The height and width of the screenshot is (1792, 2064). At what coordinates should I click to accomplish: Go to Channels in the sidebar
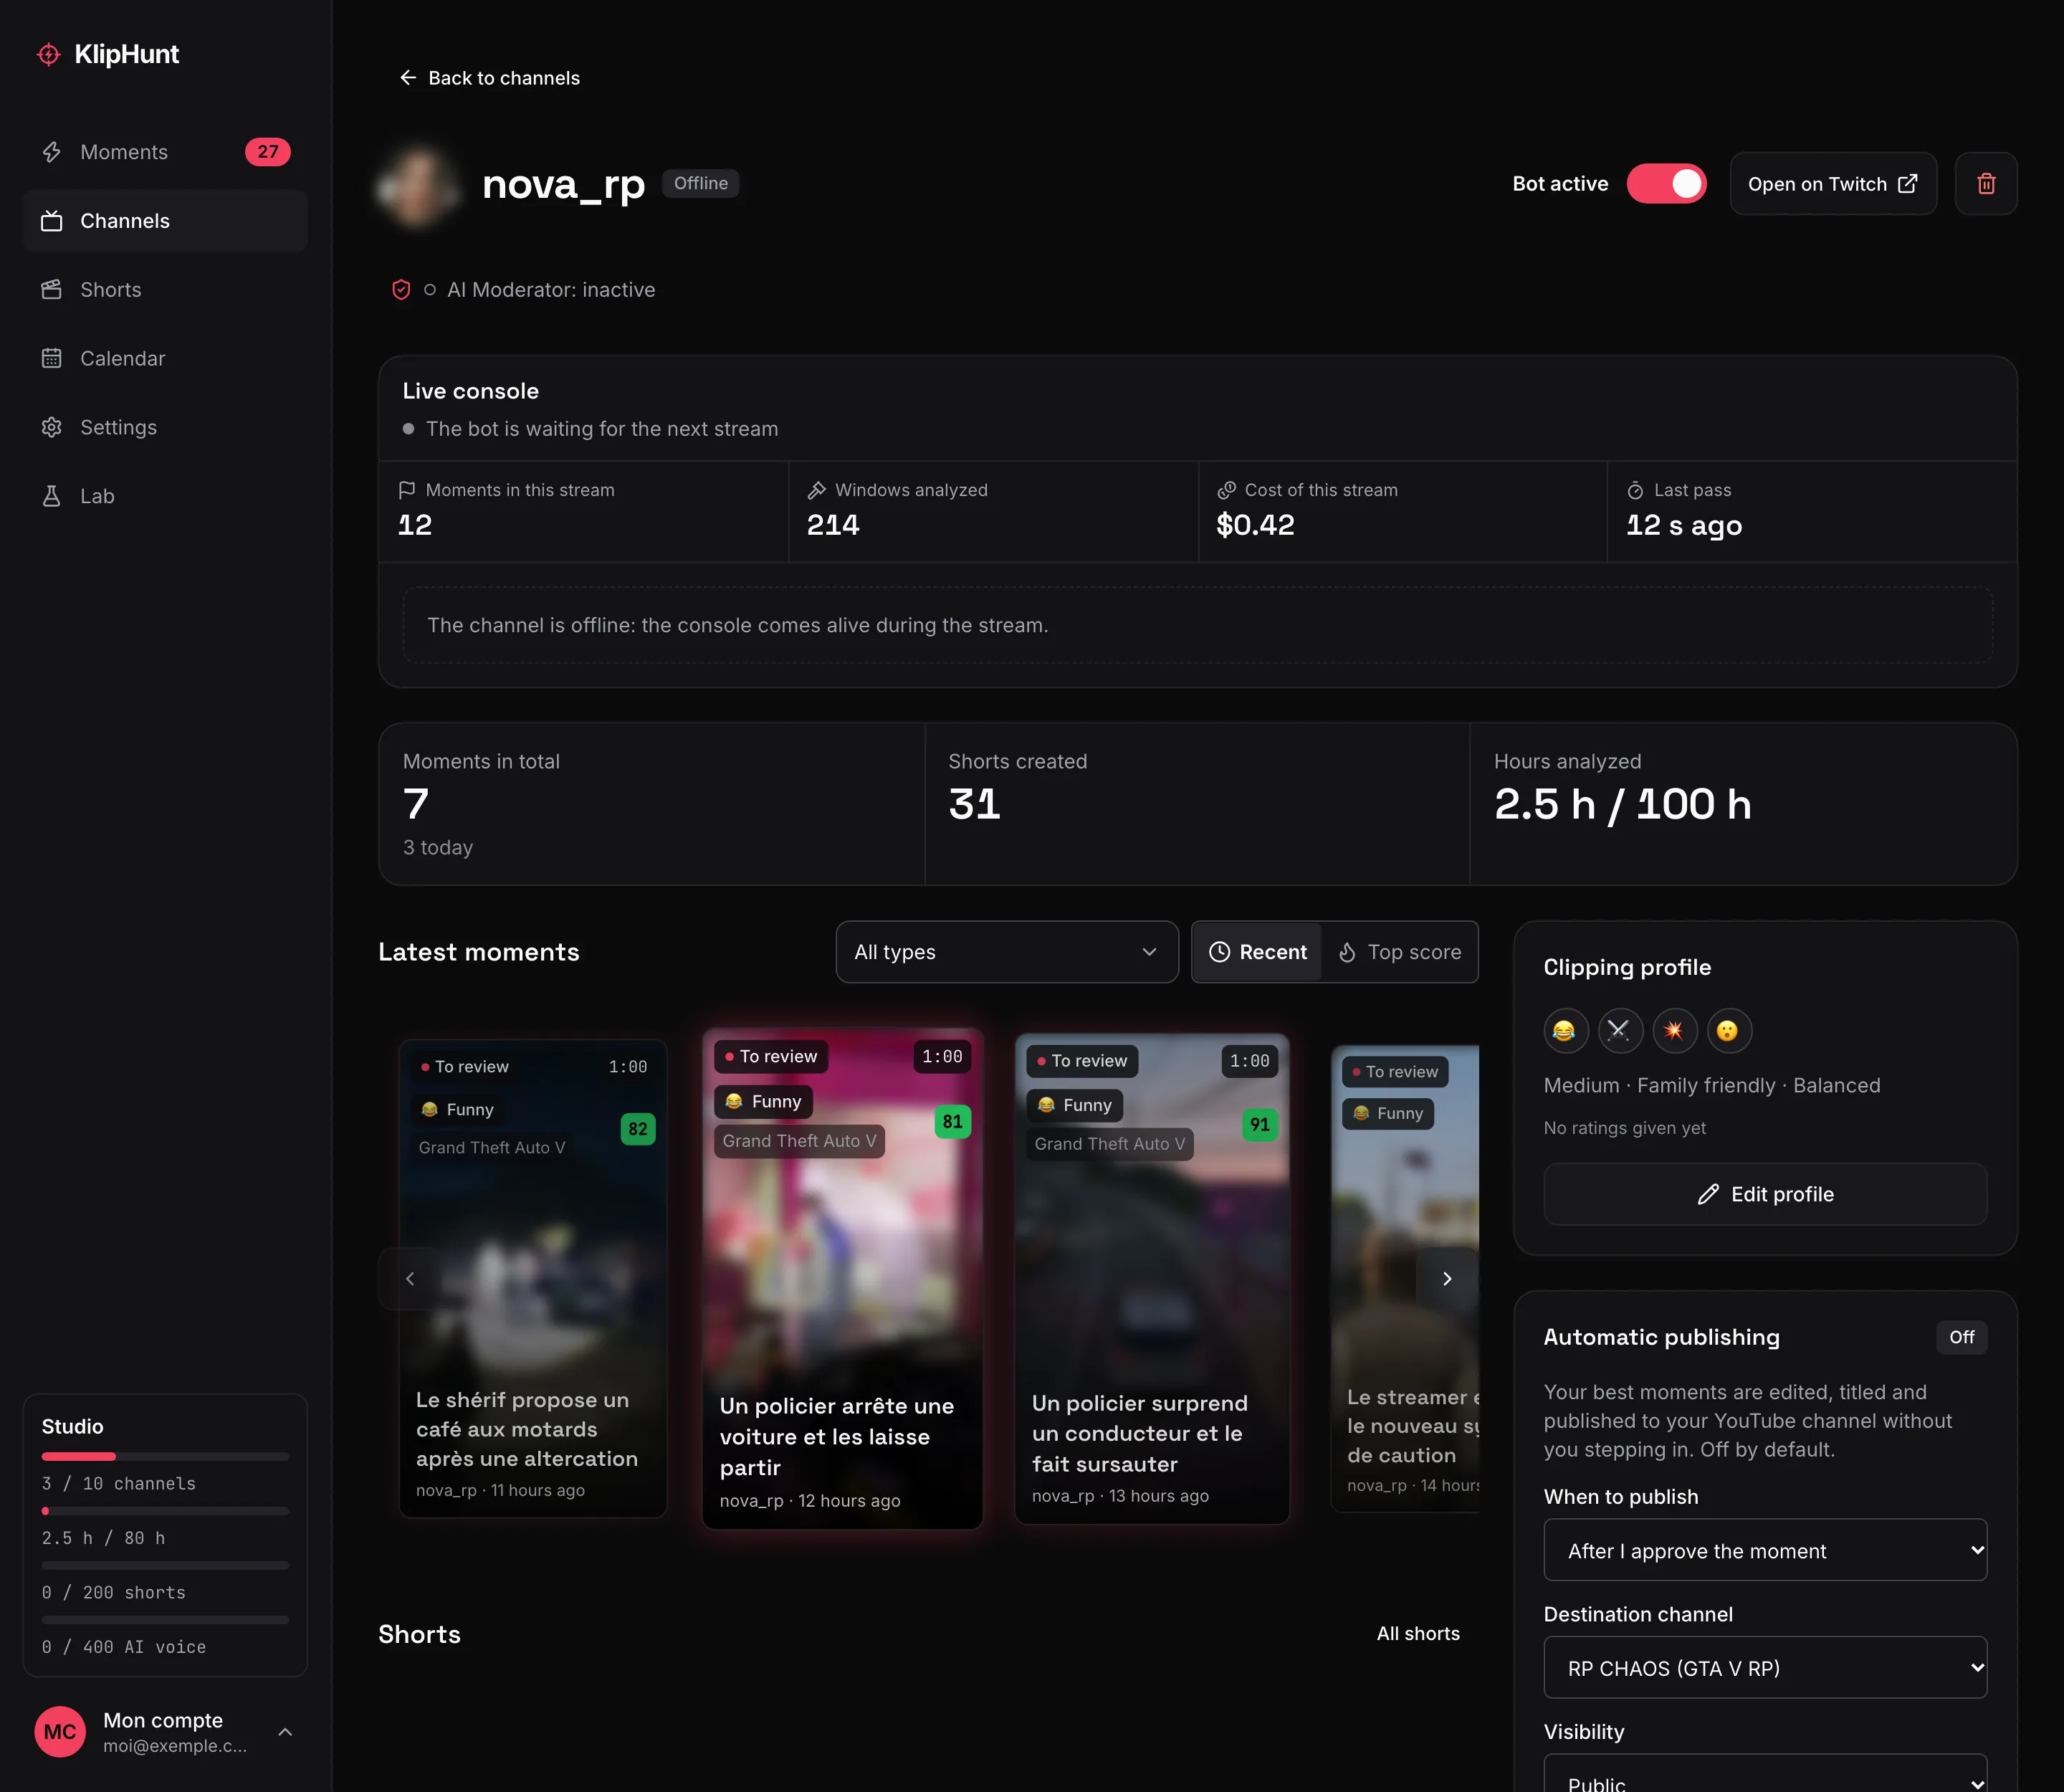pyautogui.click(x=165, y=221)
